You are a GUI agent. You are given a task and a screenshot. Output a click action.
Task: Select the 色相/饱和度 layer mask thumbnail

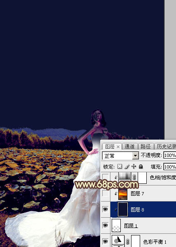click(142, 178)
